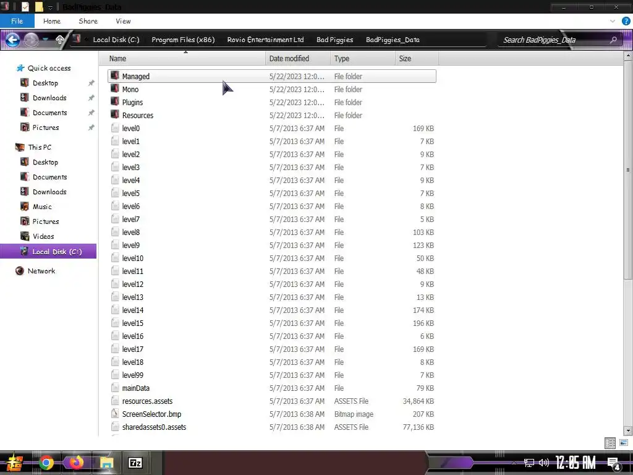Viewport: 633px width, 475px height.
Task: Select the level99 file
Action: [272, 375]
